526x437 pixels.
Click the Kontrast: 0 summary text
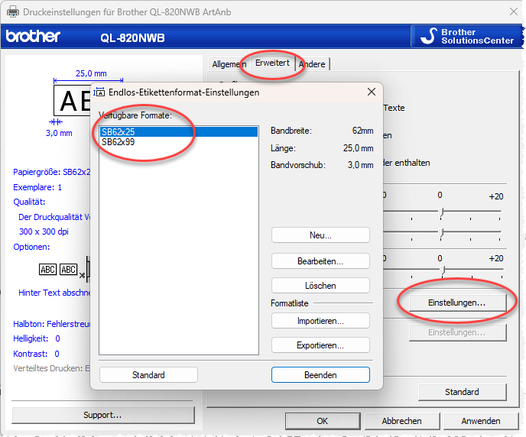pos(36,354)
